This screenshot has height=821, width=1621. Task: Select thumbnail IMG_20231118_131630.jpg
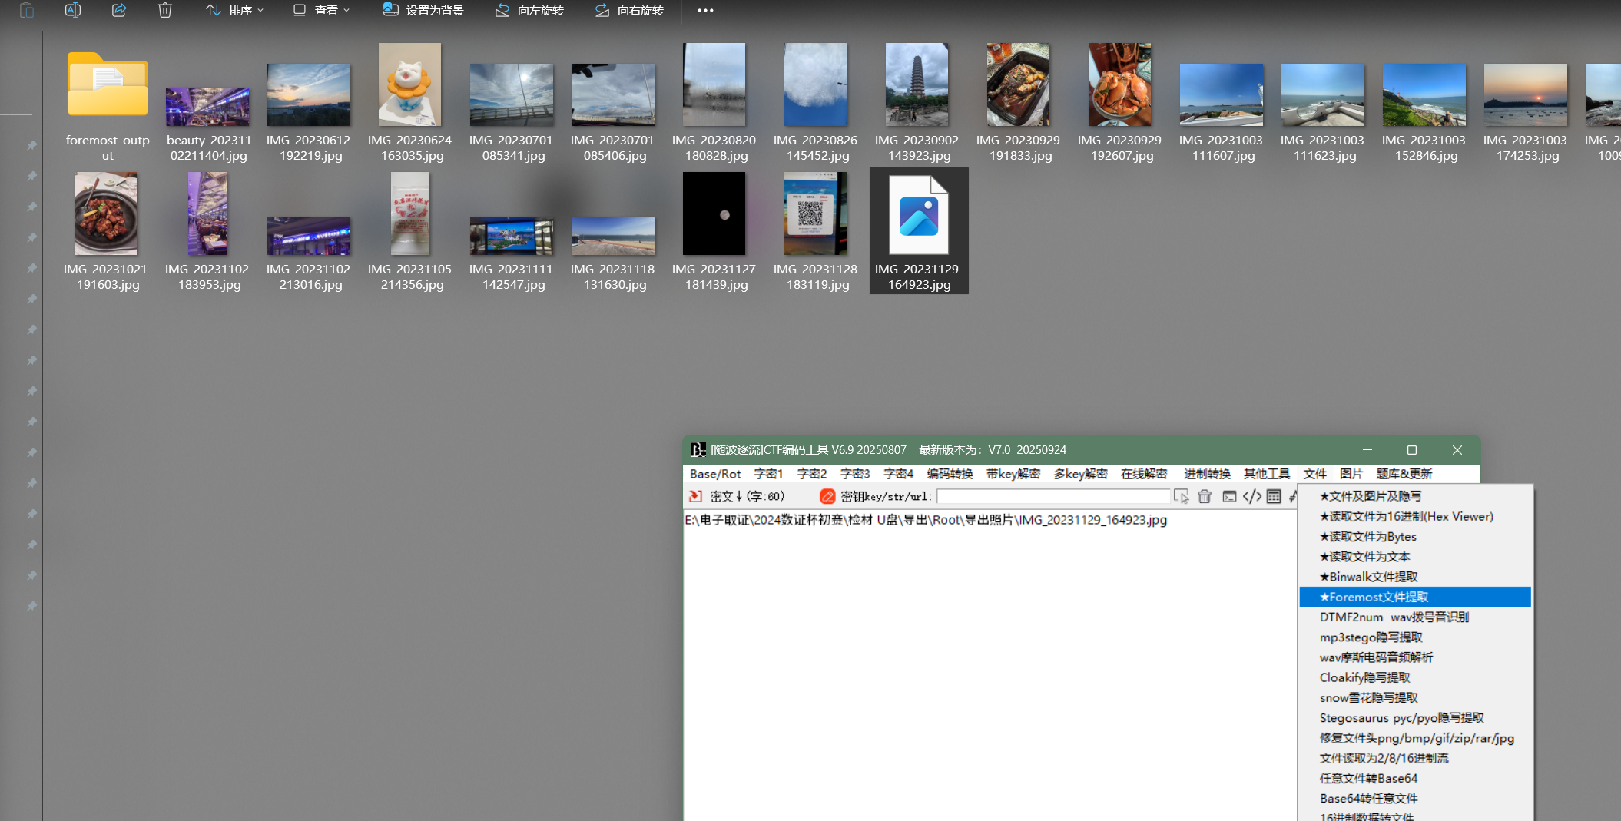click(613, 235)
